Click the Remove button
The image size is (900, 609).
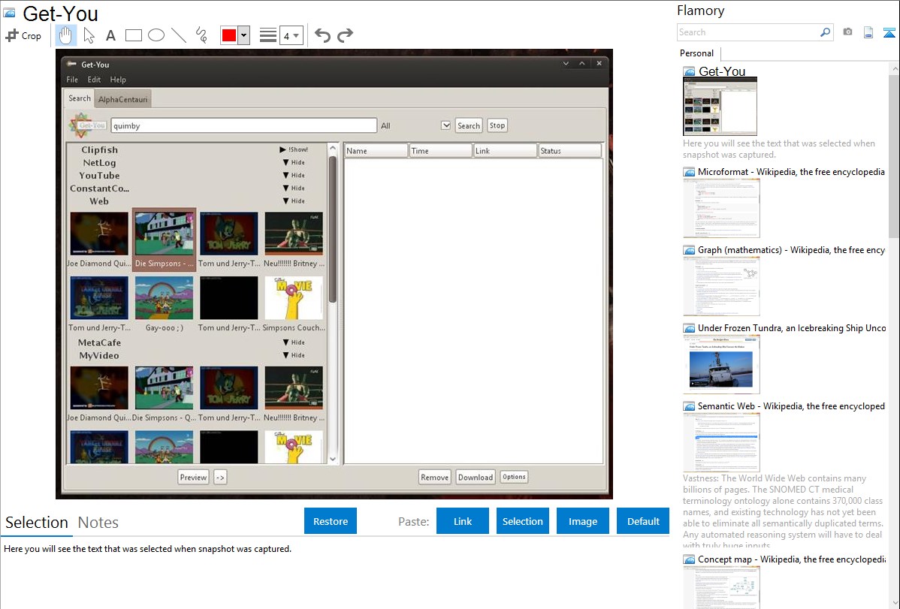434,477
